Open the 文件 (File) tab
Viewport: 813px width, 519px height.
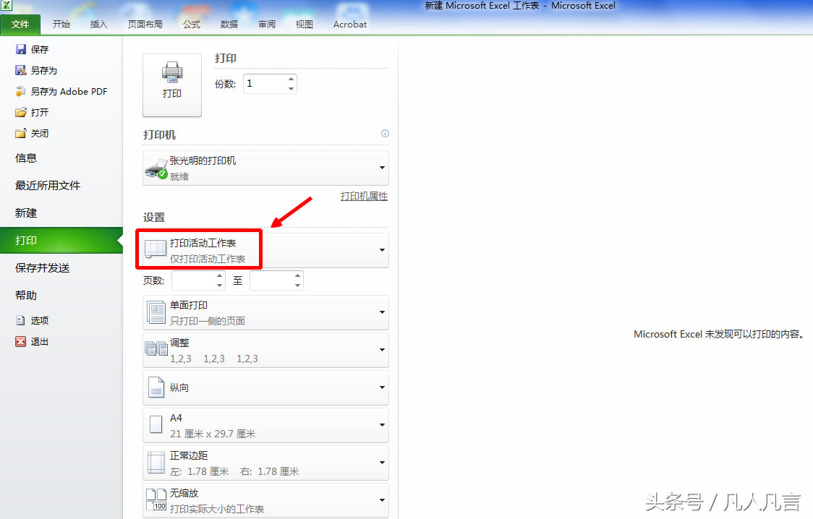point(20,25)
